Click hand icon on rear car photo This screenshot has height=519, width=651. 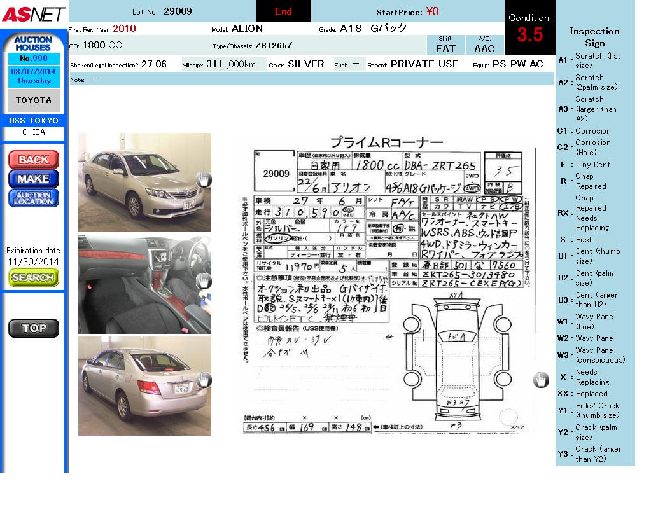coord(203,380)
